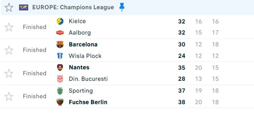Image resolution: width=254 pixels, height=113 pixels.
Task: Star the Sporting vs Fuchse Berlin match
Action: coord(9,96)
